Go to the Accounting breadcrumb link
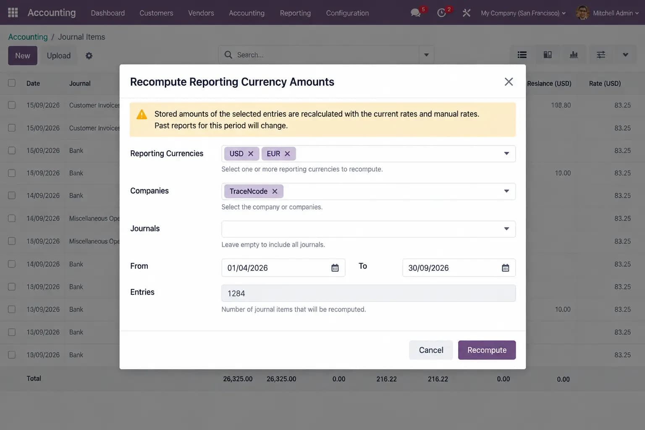645x430 pixels. click(28, 37)
